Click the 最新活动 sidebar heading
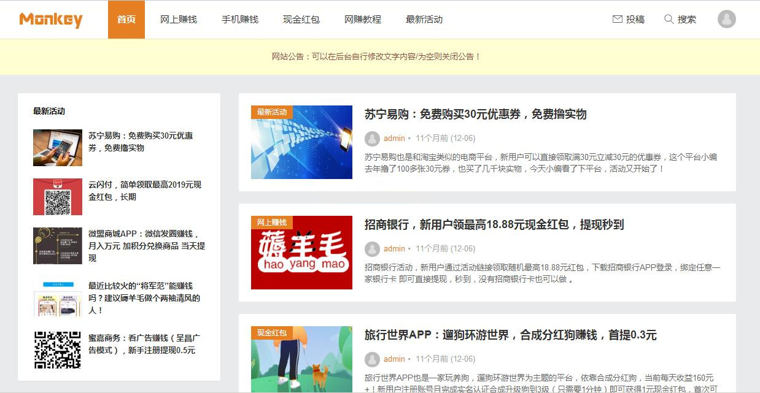Viewport: 760px width, 393px height. tap(49, 111)
